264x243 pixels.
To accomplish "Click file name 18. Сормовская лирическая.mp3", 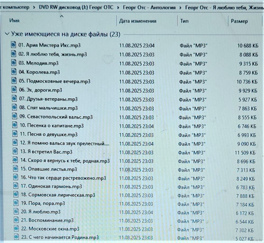I will [x=58, y=195].
